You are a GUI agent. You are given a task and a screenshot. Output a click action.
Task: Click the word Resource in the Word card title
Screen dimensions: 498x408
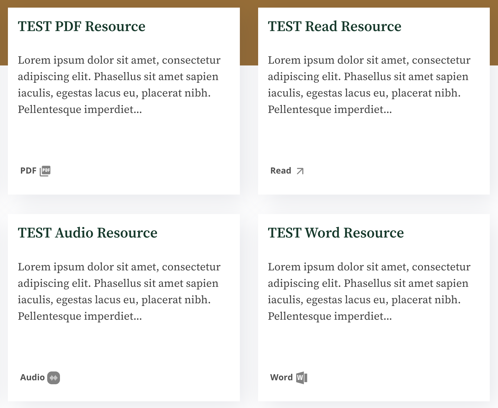[374, 233]
